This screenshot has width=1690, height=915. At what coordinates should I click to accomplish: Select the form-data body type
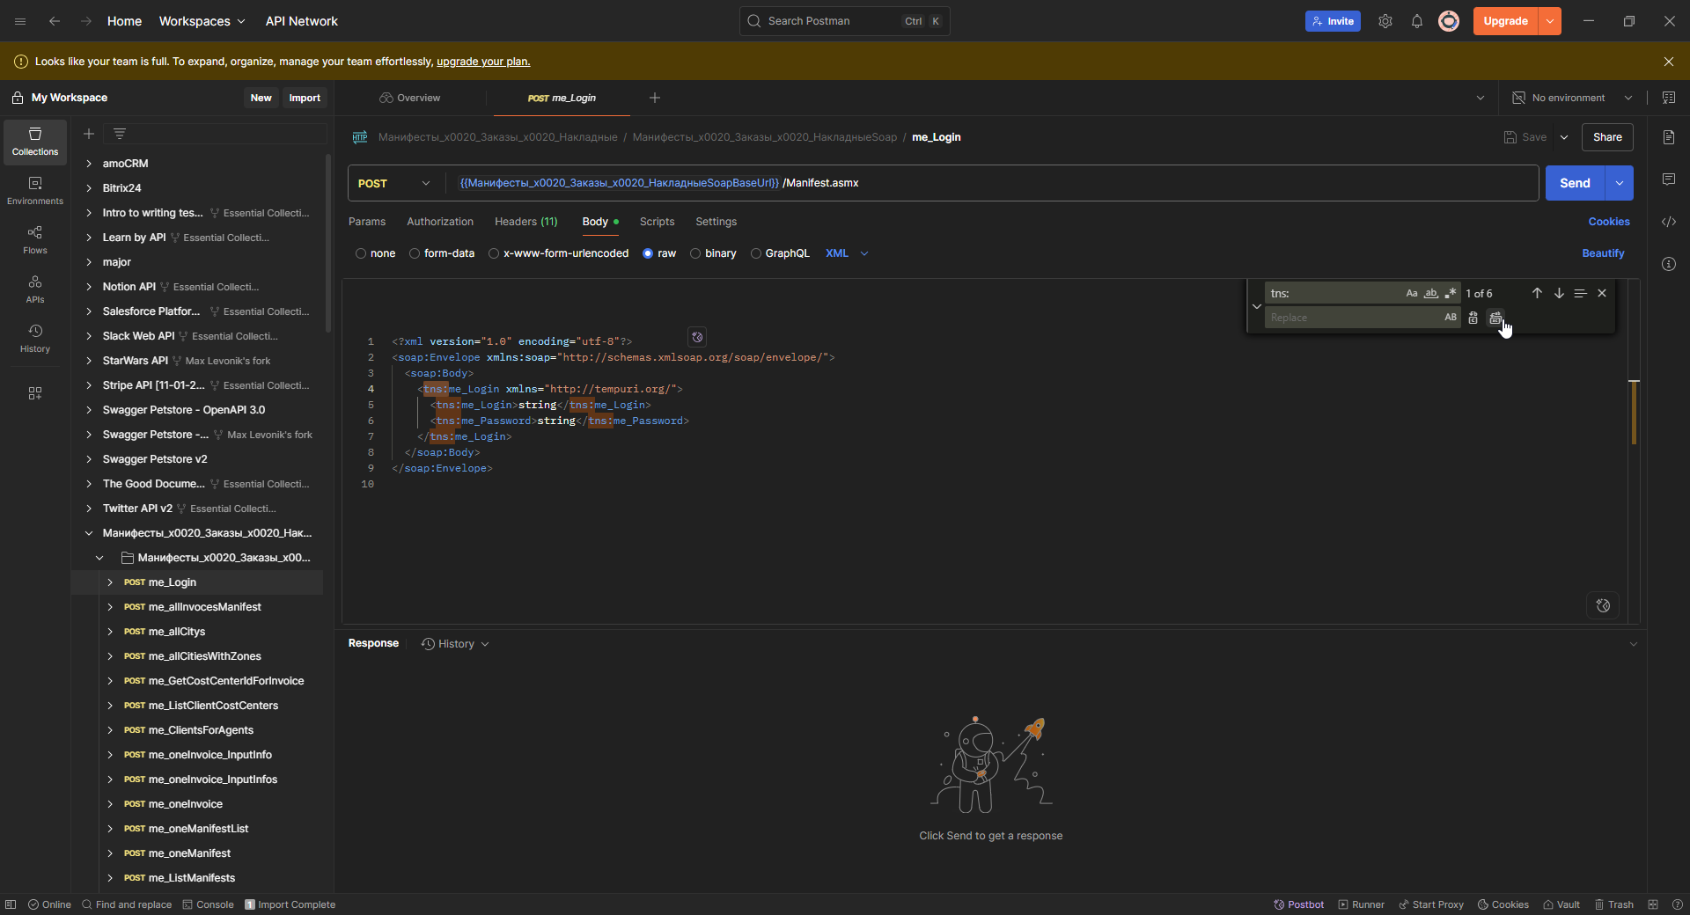441,253
